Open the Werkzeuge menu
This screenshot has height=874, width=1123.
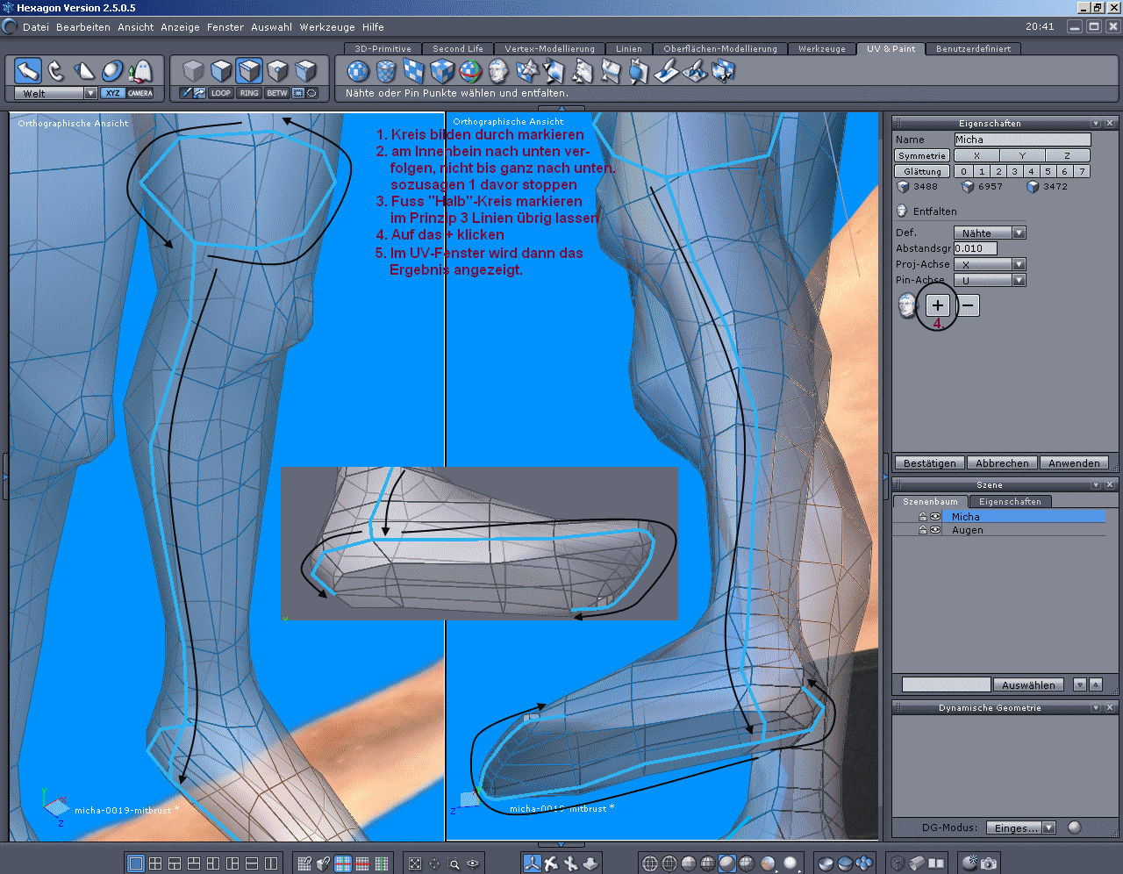[327, 27]
